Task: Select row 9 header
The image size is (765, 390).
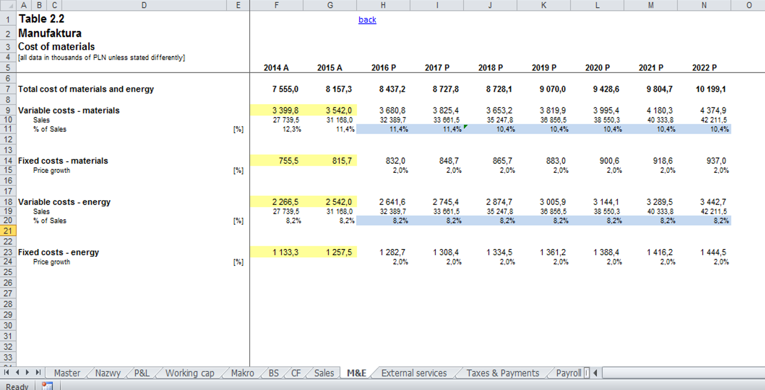Action: [8, 110]
